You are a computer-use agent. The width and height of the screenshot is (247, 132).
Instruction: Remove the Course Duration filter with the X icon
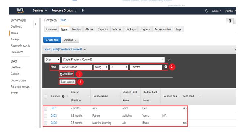[x=166, y=67]
